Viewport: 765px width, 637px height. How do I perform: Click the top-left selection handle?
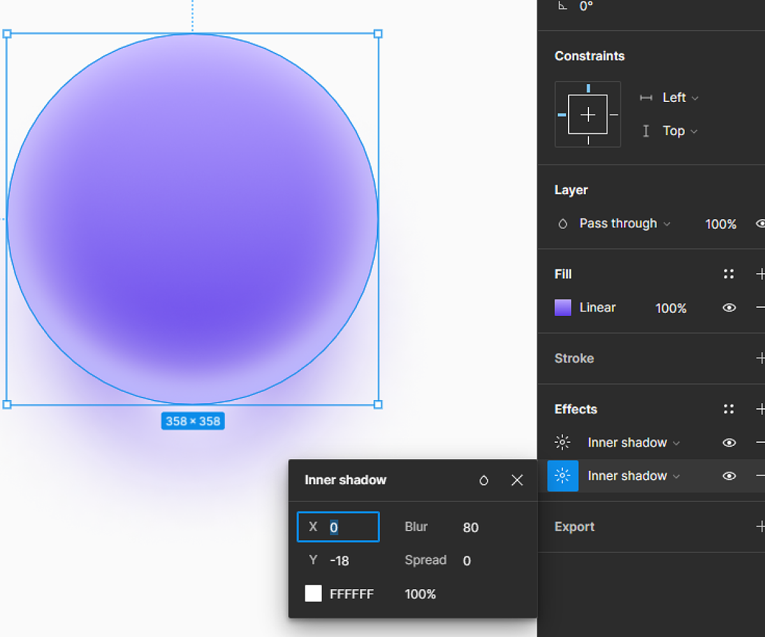click(x=7, y=34)
